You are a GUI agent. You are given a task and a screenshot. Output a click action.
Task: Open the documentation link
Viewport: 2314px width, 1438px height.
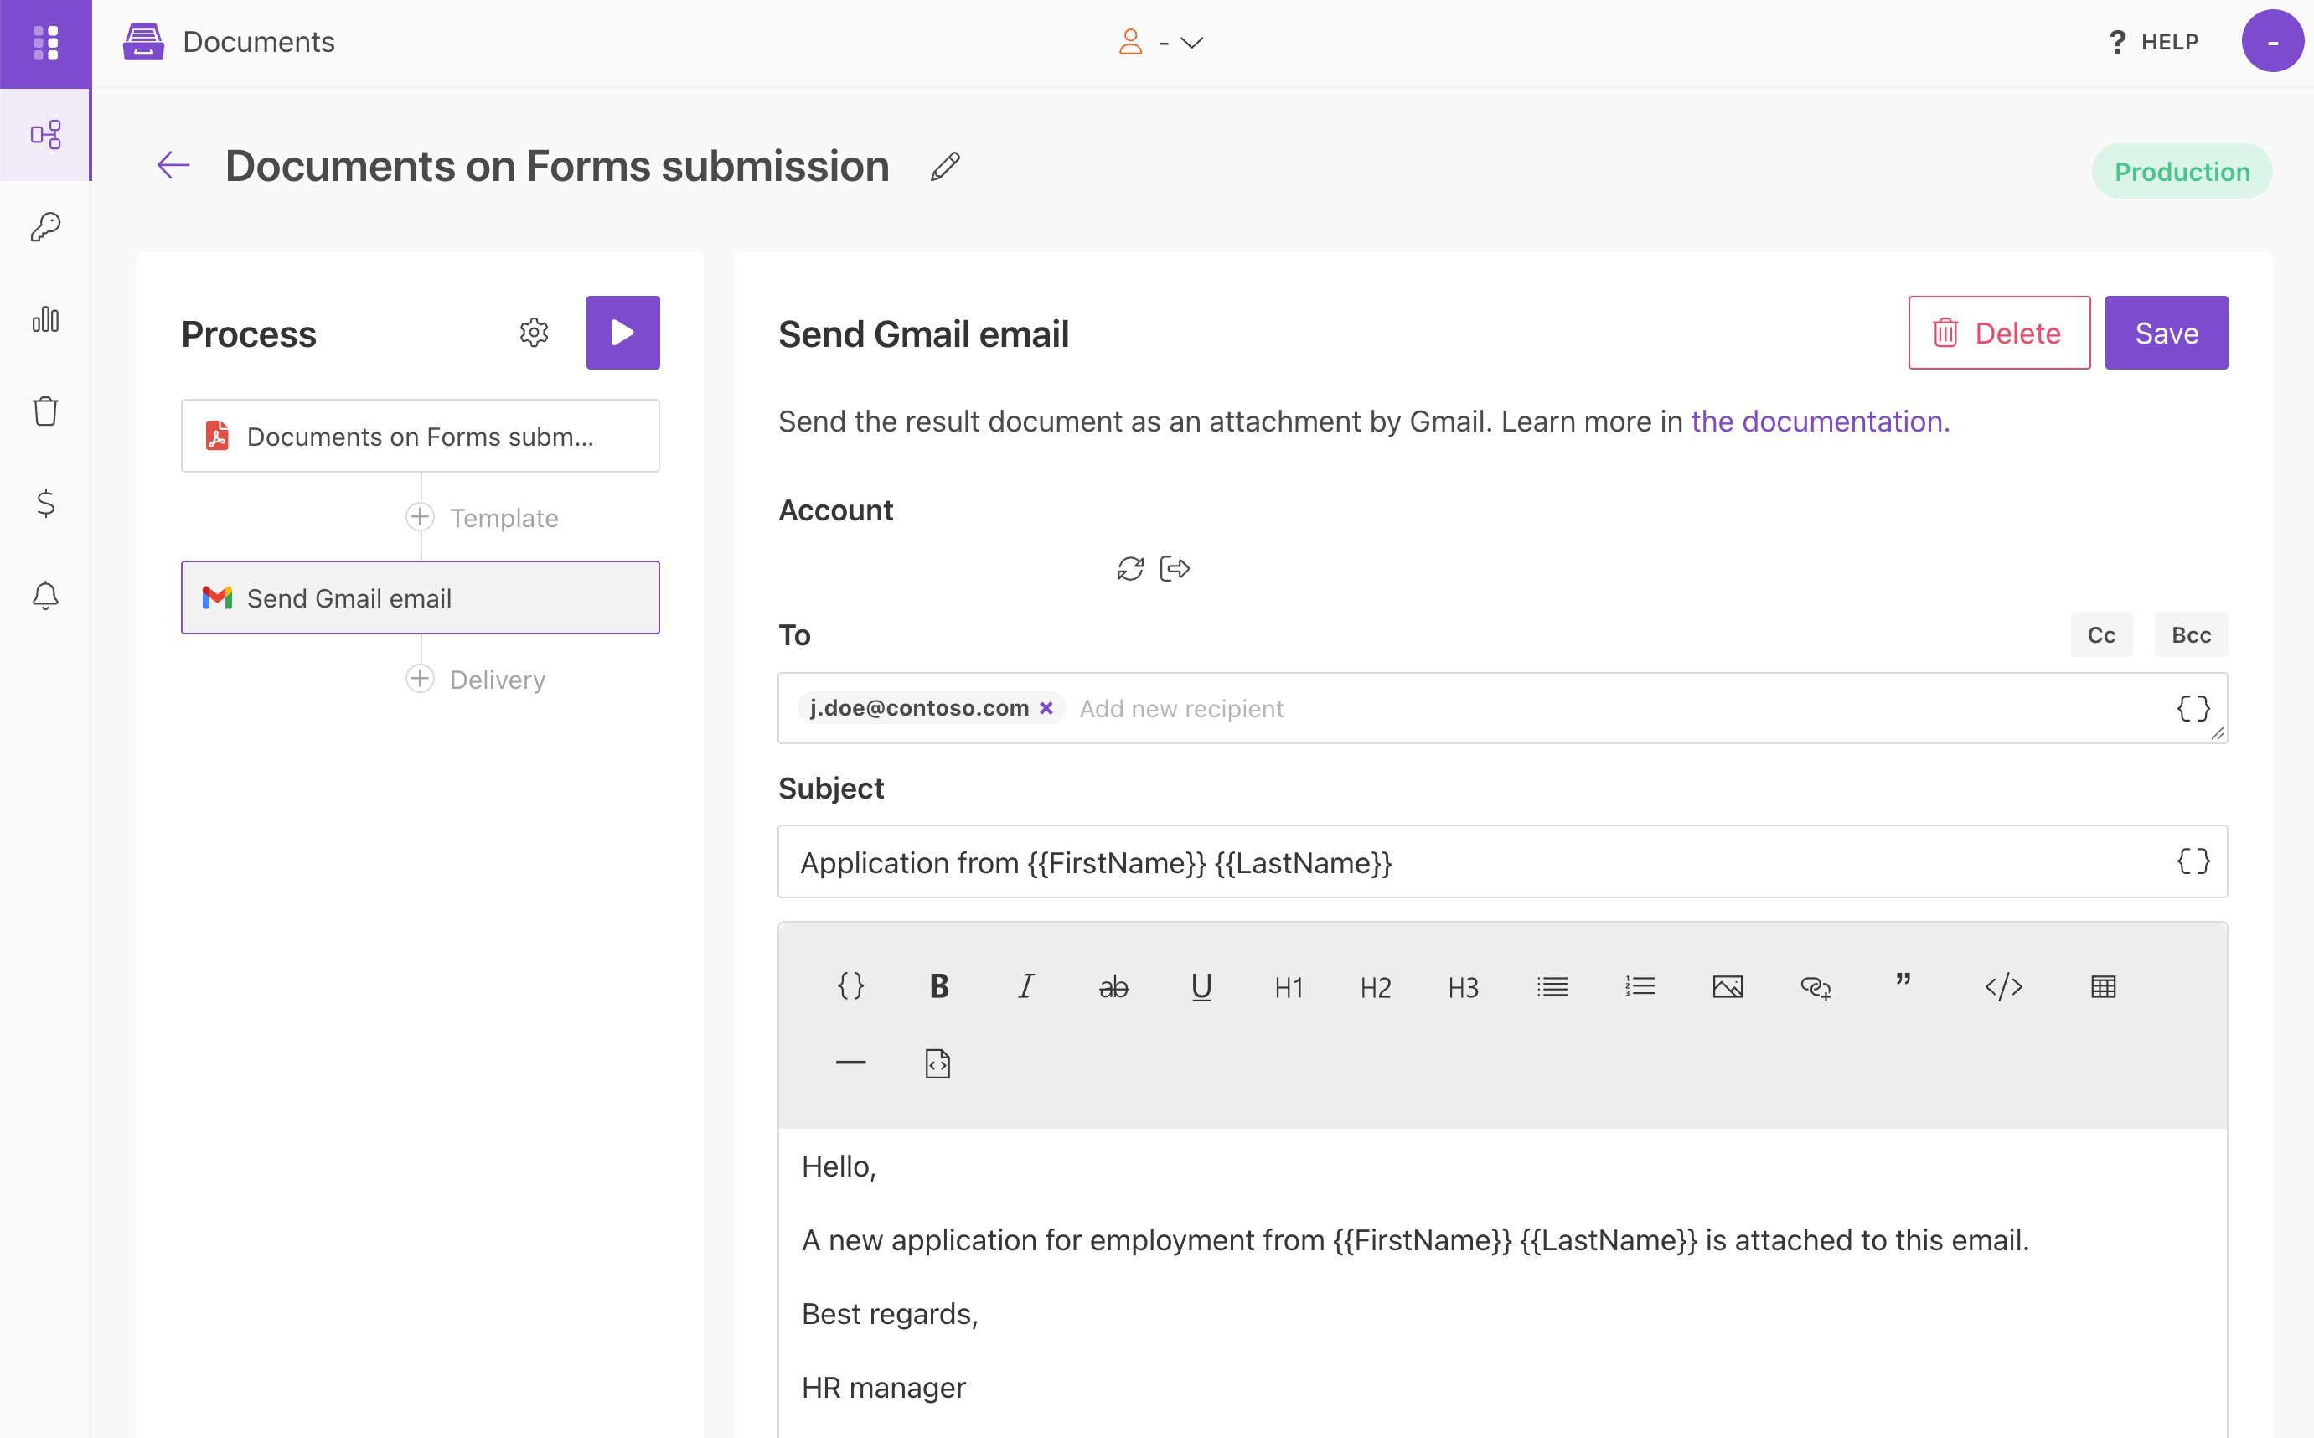tap(1820, 422)
